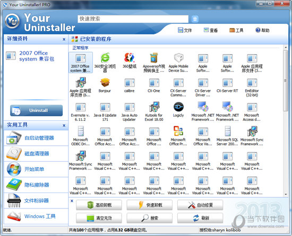Select Microsoft ODBC Dri... program icon
Image resolution: width=292 pixels, height=236 pixels.
(x=80, y=136)
